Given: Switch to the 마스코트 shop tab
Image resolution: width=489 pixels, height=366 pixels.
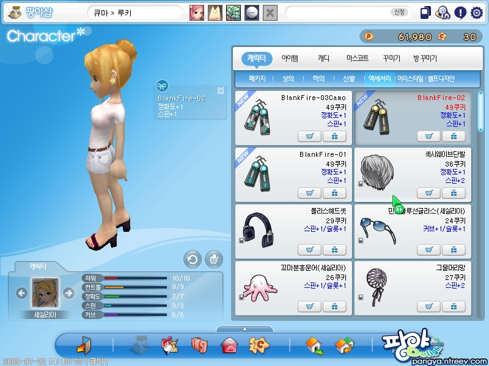Looking at the screenshot, I should pyautogui.click(x=358, y=58).
